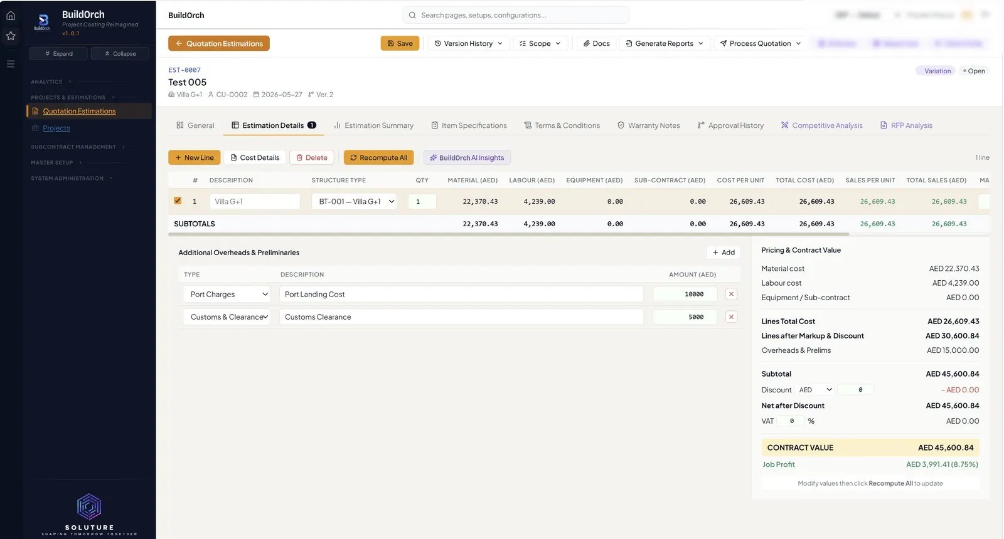1004x539 pixels.
Task: Go back to Quotation Estimations list
Action: [219, 43]
